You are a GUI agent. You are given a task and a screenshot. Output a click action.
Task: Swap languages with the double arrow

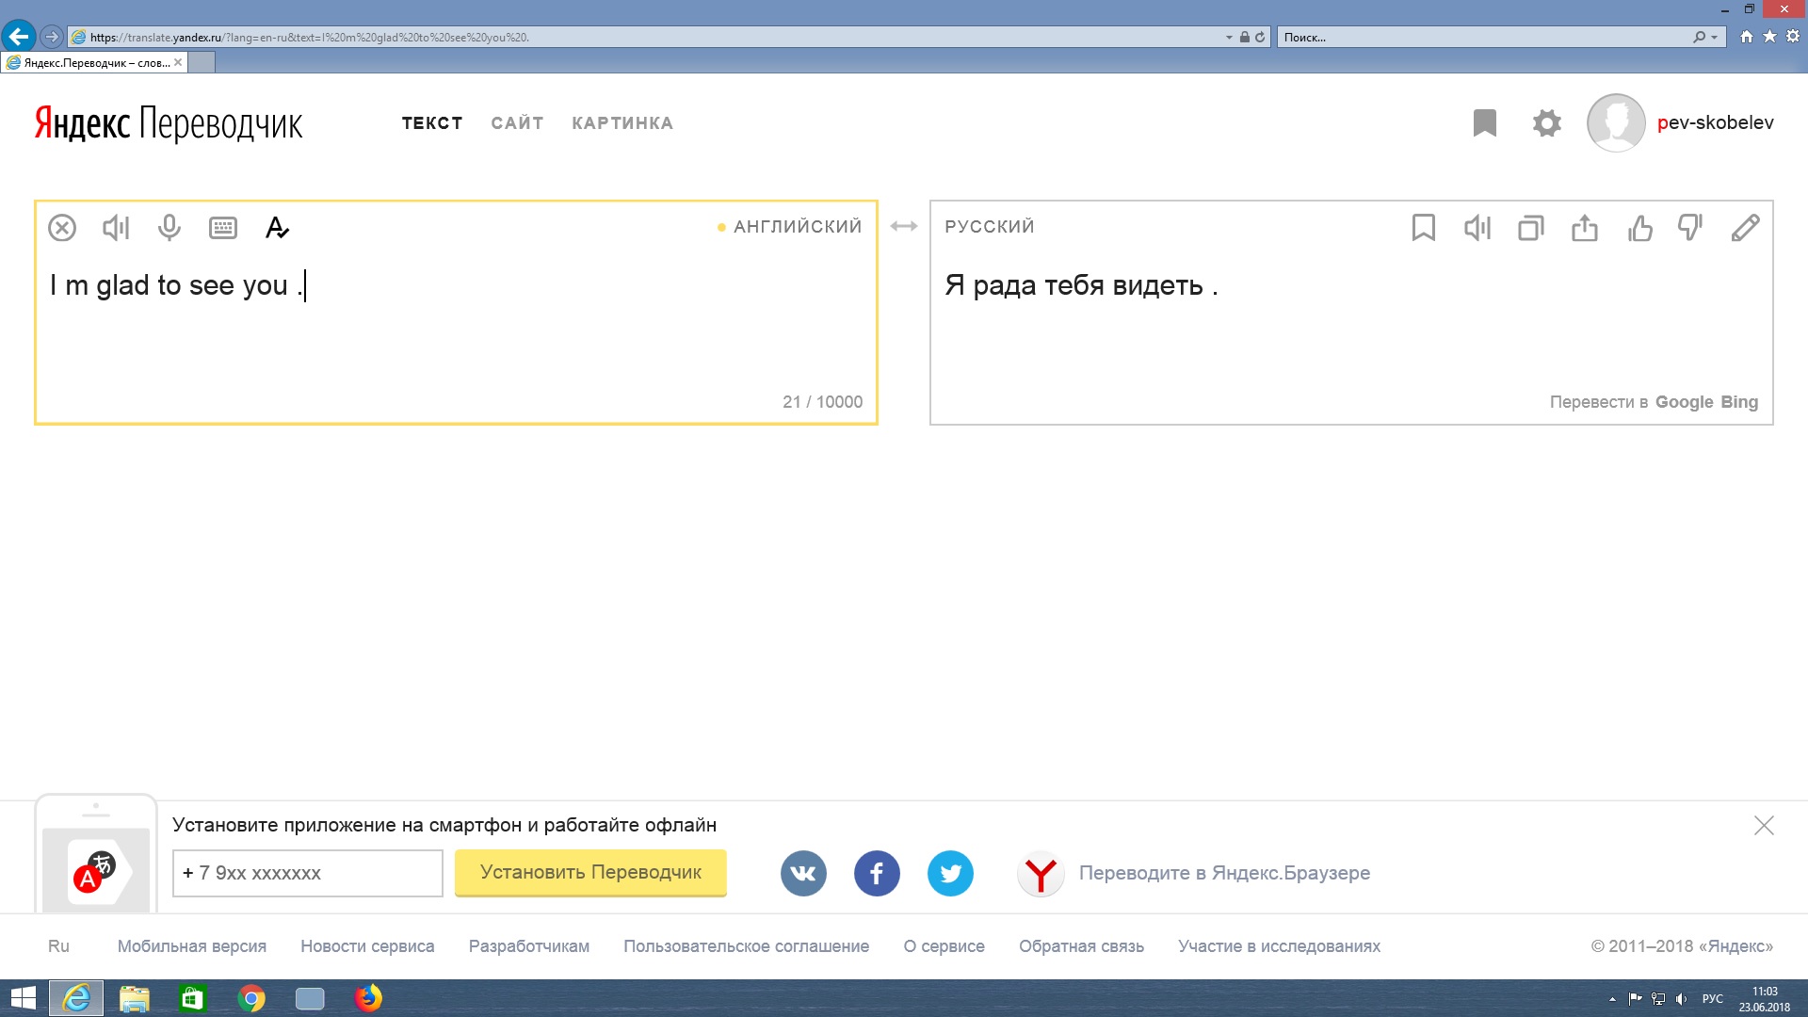tap(904, 226)
